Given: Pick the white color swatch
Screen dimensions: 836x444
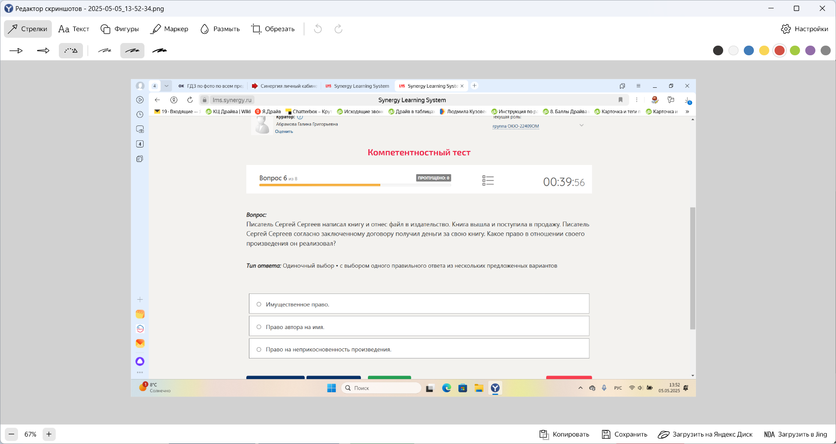Looking at the screenshot, I should click(x=733, y=50).
